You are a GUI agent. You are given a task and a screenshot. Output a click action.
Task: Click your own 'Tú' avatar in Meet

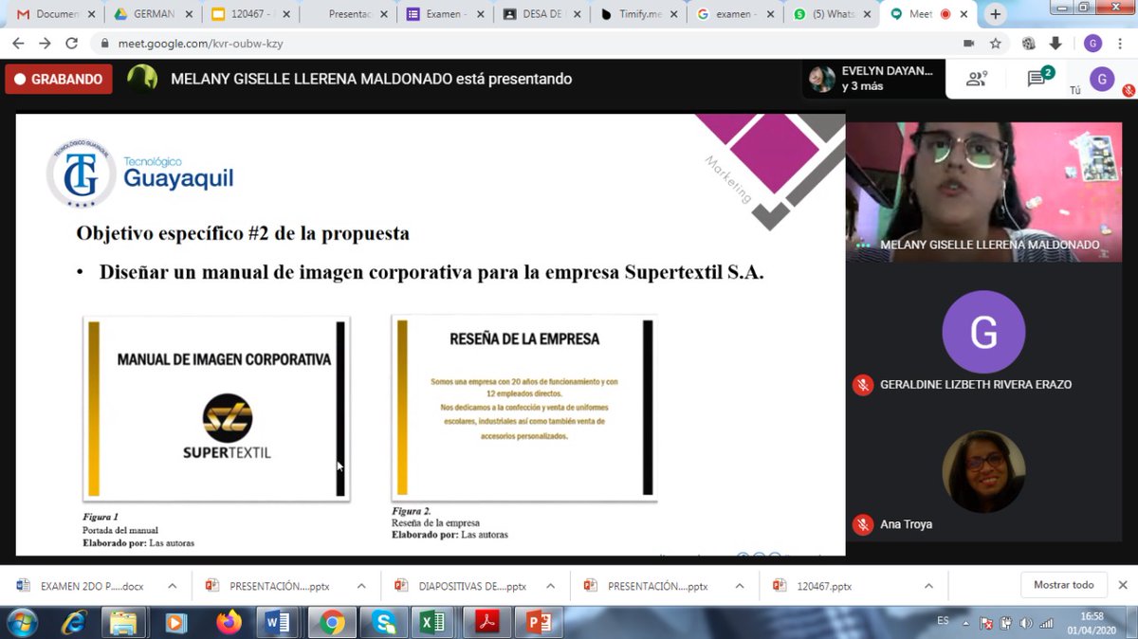1102,80
